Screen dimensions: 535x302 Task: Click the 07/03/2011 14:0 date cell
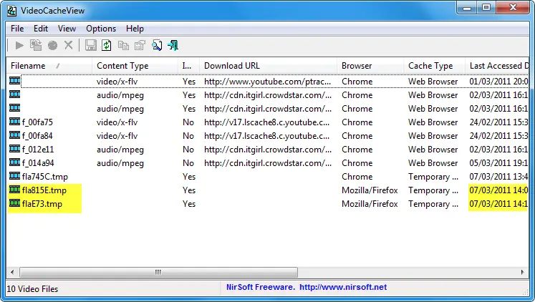click(x=498, y=190)
